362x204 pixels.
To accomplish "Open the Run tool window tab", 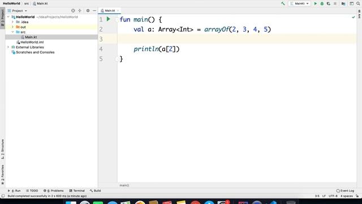I will coord(14,190).
